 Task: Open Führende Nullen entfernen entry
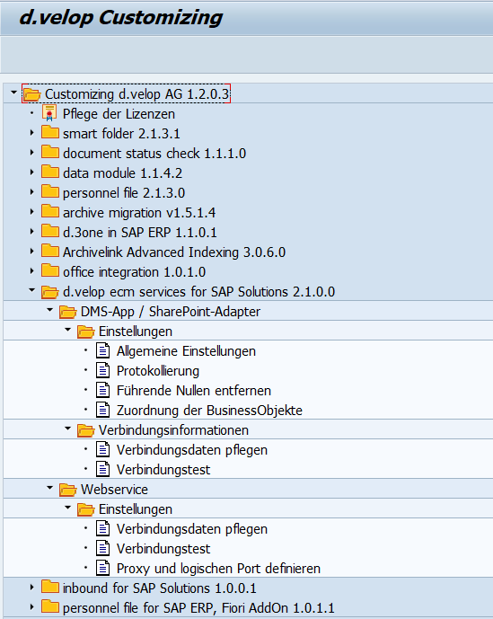[194, 391]
